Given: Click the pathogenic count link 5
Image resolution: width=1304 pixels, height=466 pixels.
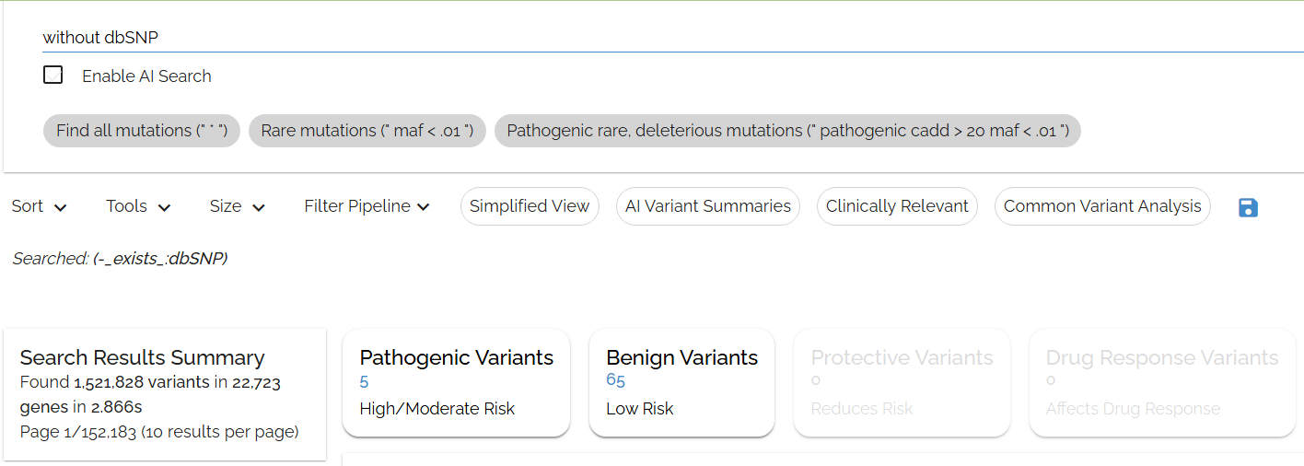Looking at the screenshot, I should 365,381.
